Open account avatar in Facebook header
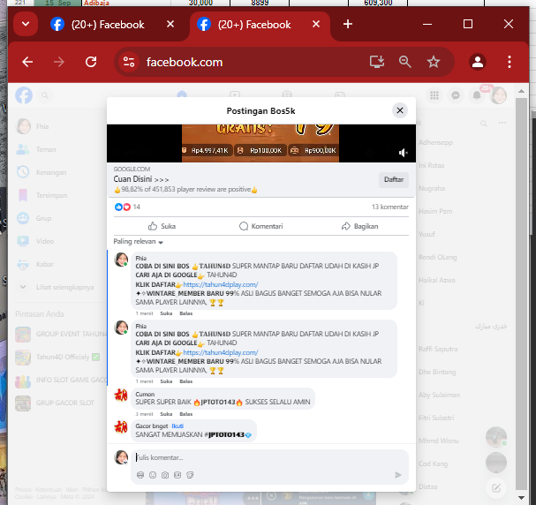The height and width of the screenshot is (505, 536). (x=498, y=95)
